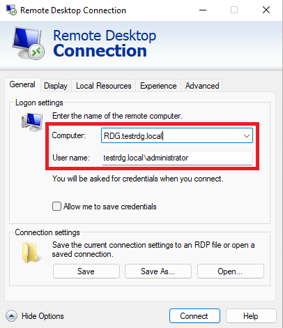Go to the Advanced tab
The image size is (283, 328).
pyautogui.click(x=202, y=86)
